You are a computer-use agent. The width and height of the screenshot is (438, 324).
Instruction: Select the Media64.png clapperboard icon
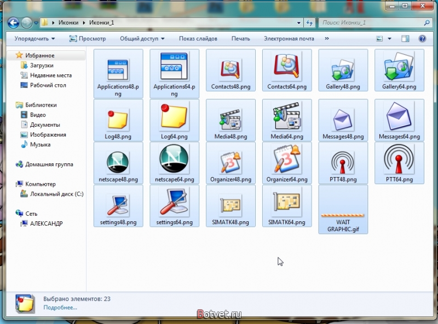pyautogui.click(x=287, y=116)
